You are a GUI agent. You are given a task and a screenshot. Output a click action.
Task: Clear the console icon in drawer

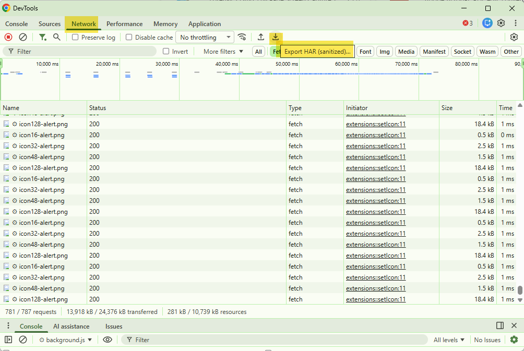click(x=23, y=340)
